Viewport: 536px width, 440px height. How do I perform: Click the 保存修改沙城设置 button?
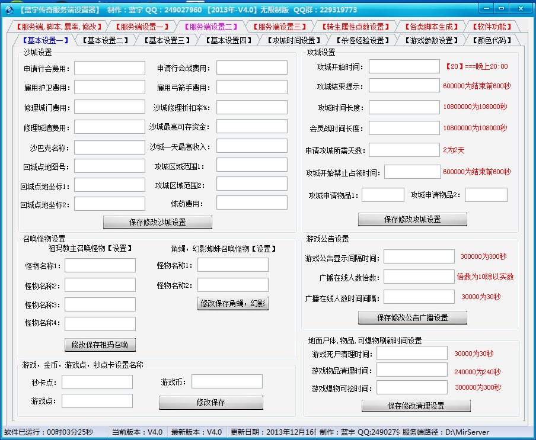click(x=157, y=222)
